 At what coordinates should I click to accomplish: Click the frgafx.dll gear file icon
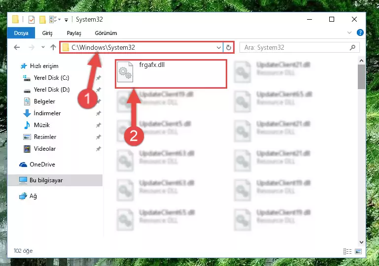(125, 72)
